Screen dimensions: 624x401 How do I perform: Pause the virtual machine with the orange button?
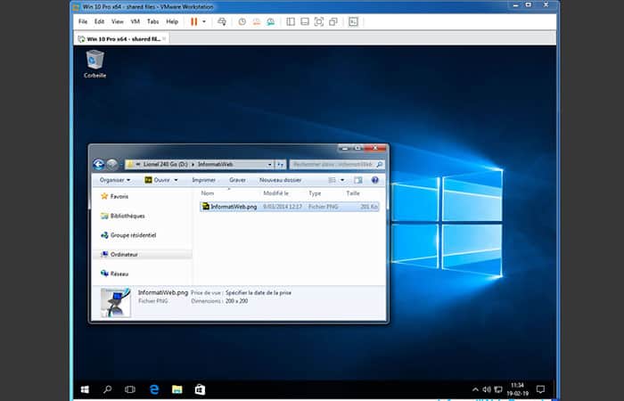(193, 22)
